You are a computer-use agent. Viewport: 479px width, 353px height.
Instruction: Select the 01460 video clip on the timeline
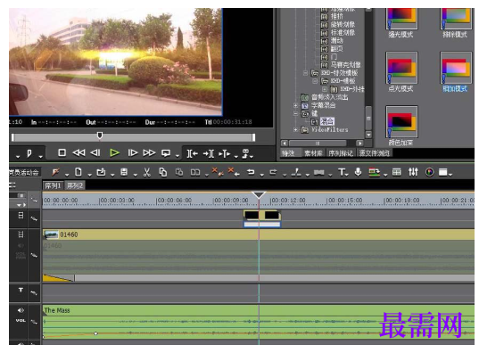(x=259, y=234)
